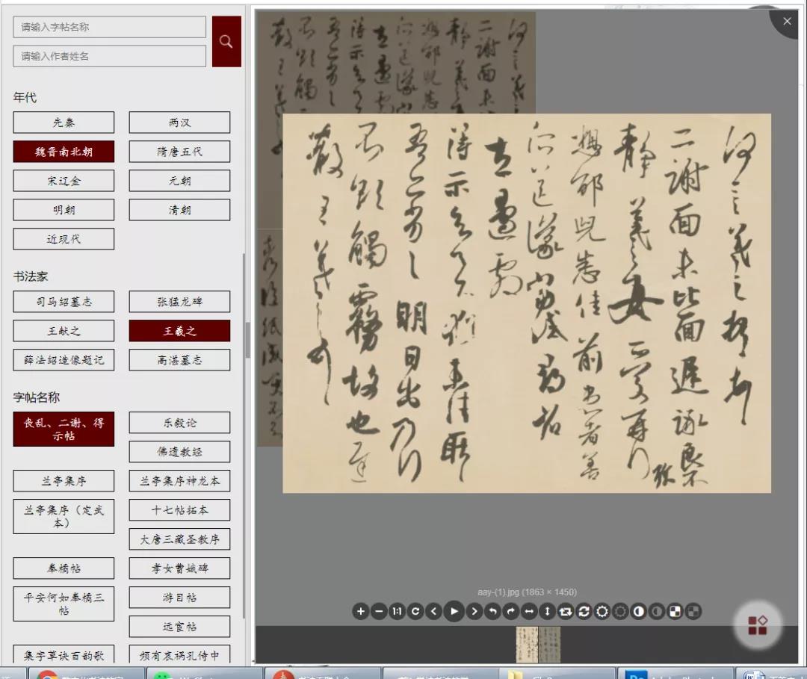Click the zoom out minus icon
Image resolution: width=807 pixels, height=679 pixels.
pyautogui.click(x=379, y=612)
